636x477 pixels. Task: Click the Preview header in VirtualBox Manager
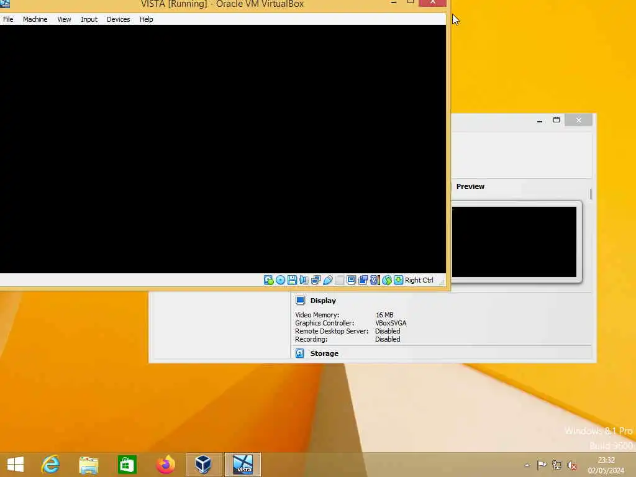click(470, 186)
